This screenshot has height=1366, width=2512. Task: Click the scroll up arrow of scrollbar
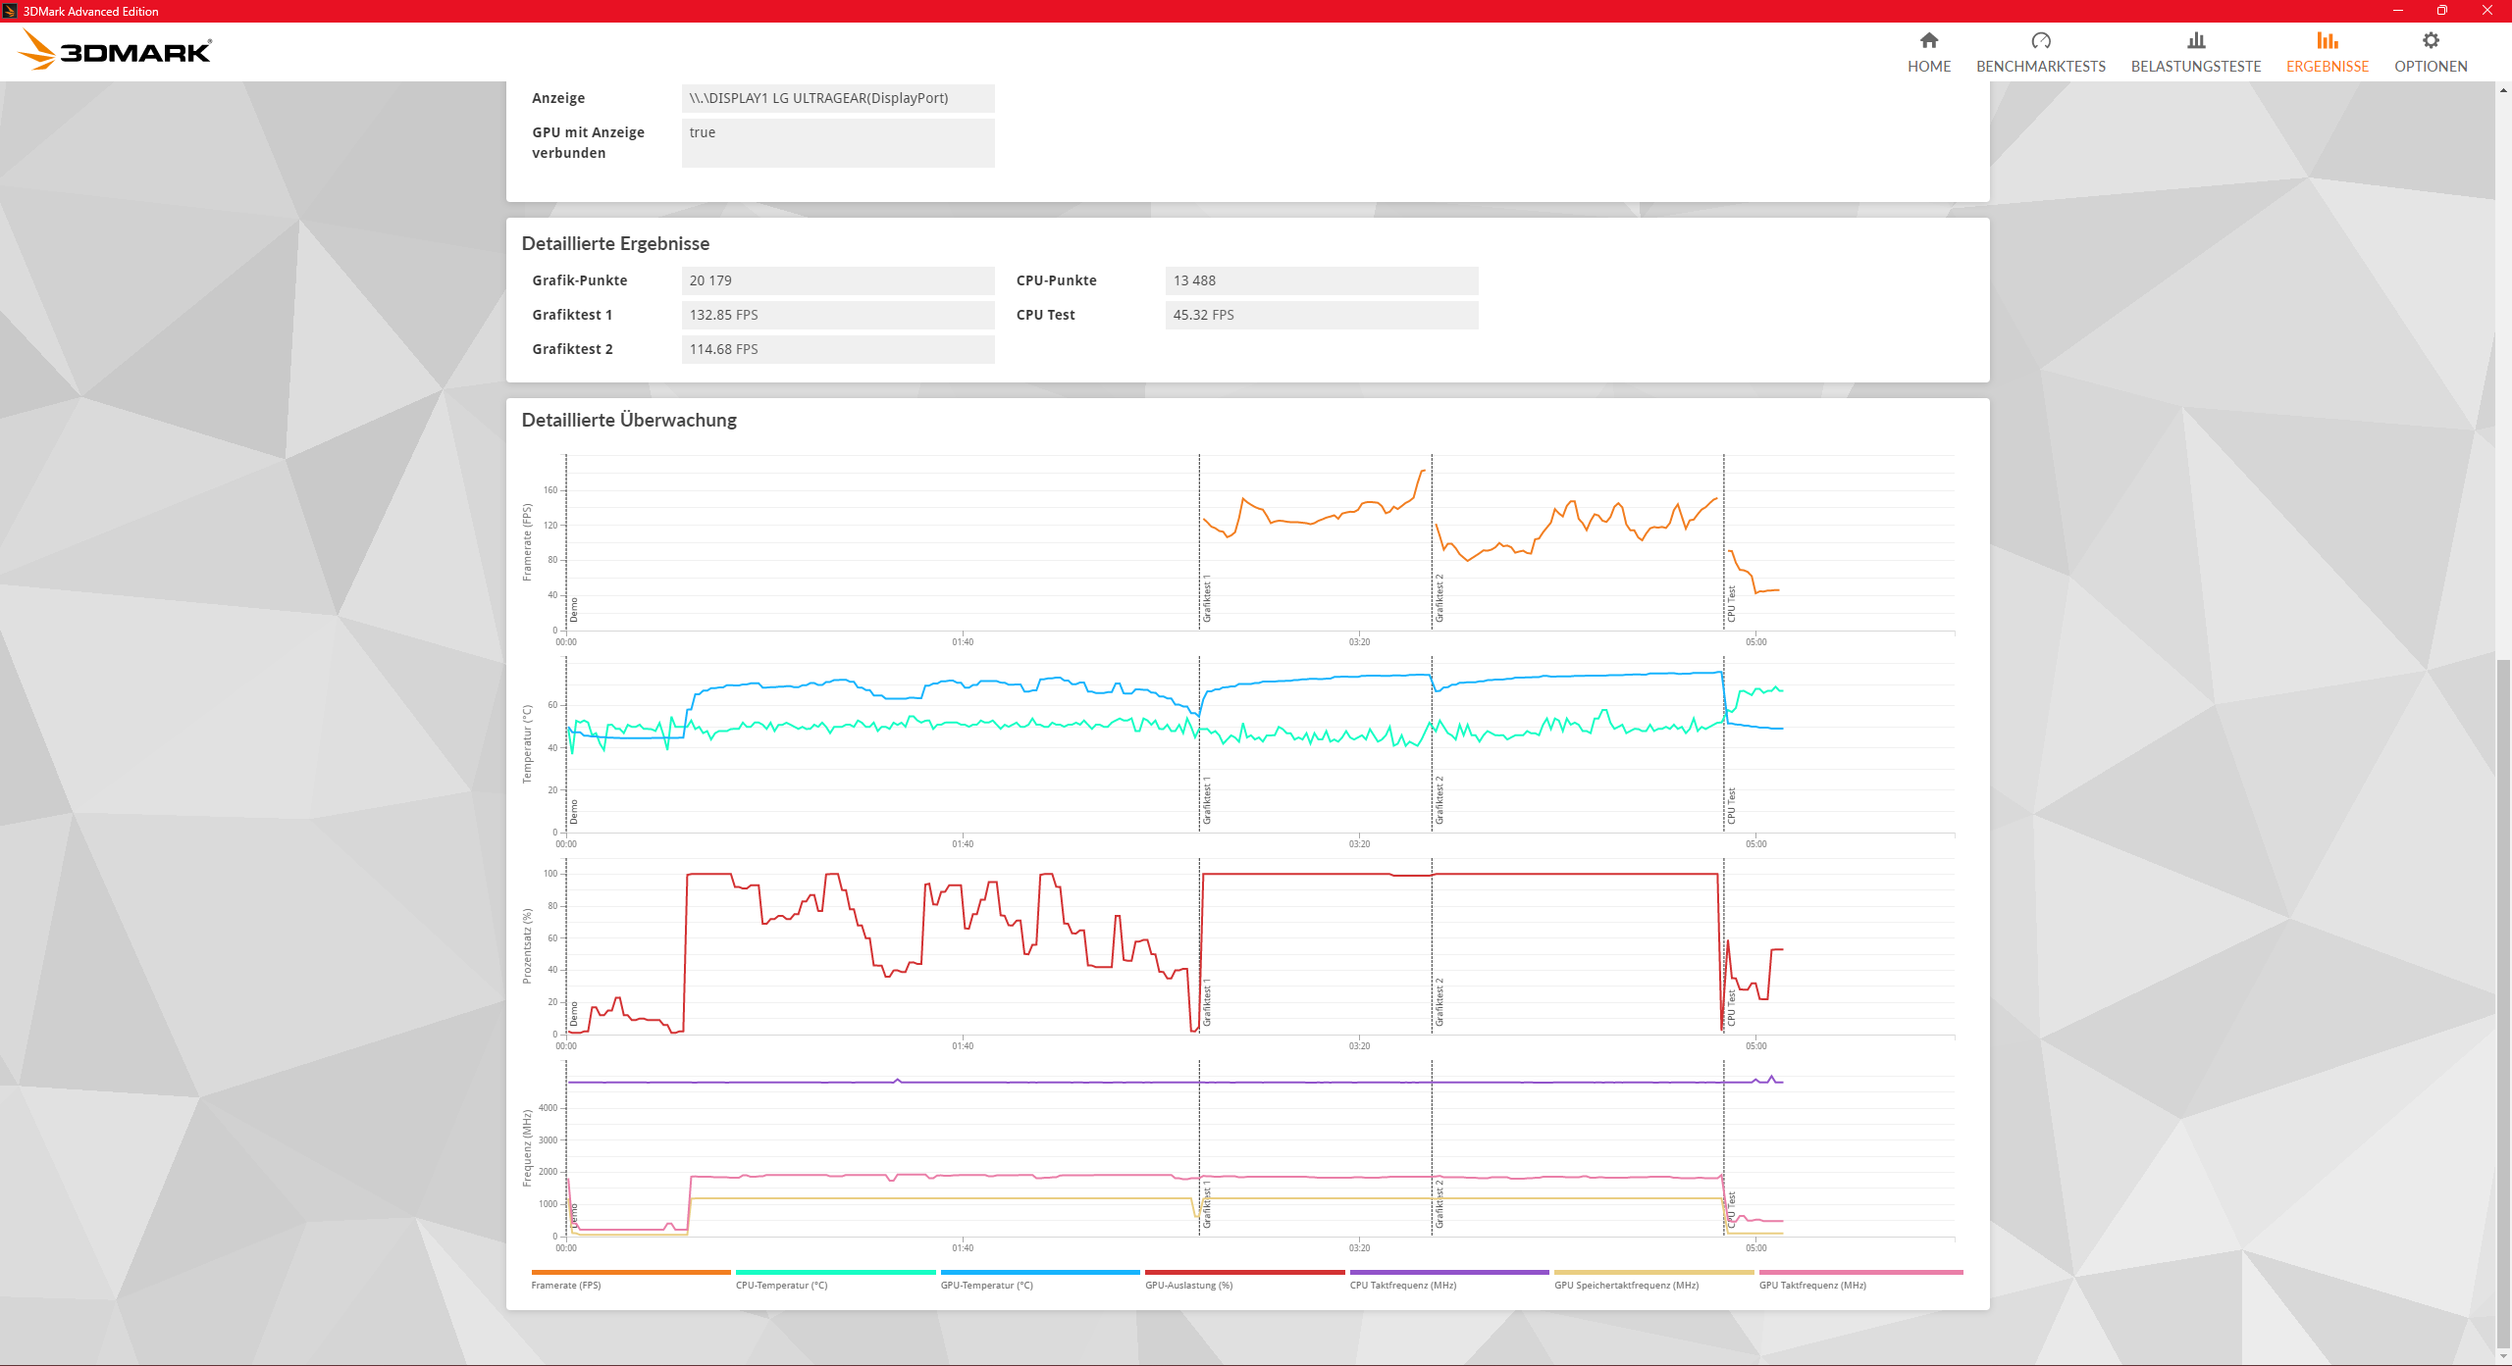[x=2503, y=90]
